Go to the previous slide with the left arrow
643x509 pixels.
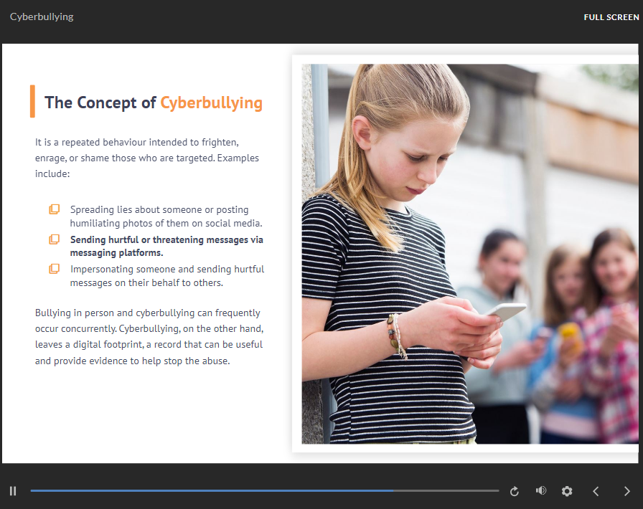[x=596, y=491]
